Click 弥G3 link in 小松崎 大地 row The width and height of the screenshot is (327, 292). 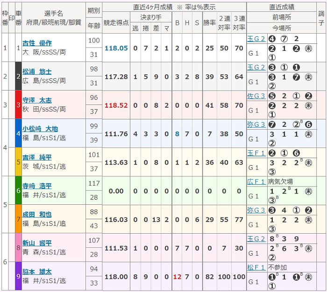coord(256,125)
